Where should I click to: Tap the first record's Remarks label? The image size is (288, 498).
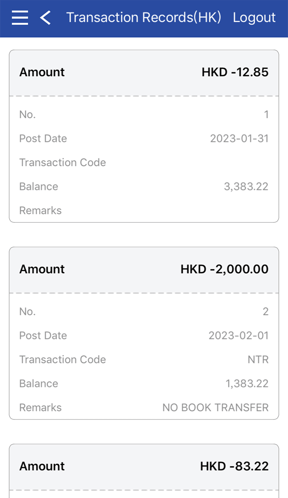point(40,211)
